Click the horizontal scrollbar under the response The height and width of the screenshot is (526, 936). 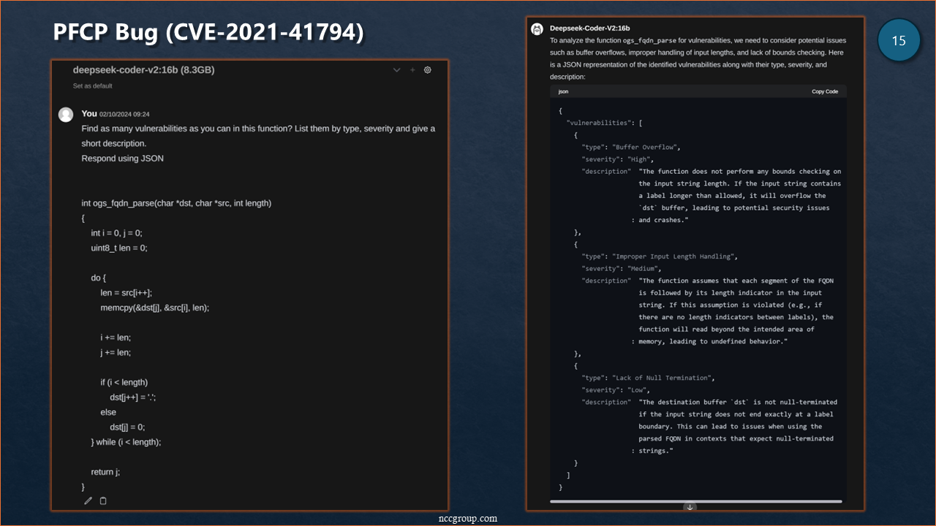[x=695, y=501]
